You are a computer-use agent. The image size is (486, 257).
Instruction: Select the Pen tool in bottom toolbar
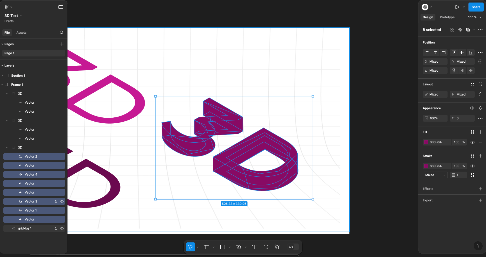(239, 247)
